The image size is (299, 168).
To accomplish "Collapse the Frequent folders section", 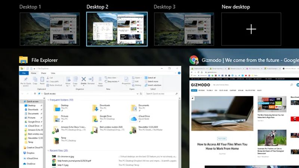I will point(48,100).
